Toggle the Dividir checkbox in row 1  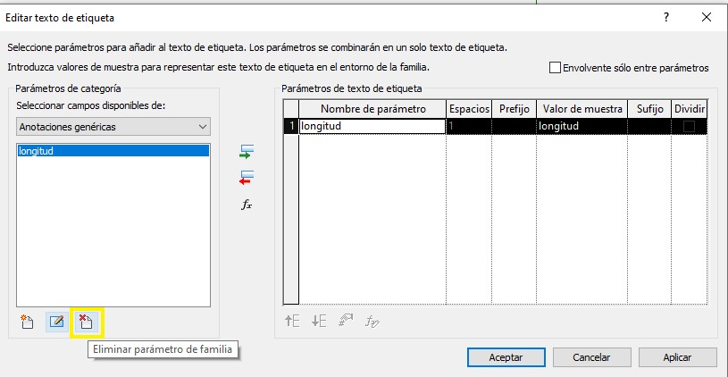[689, 127]
